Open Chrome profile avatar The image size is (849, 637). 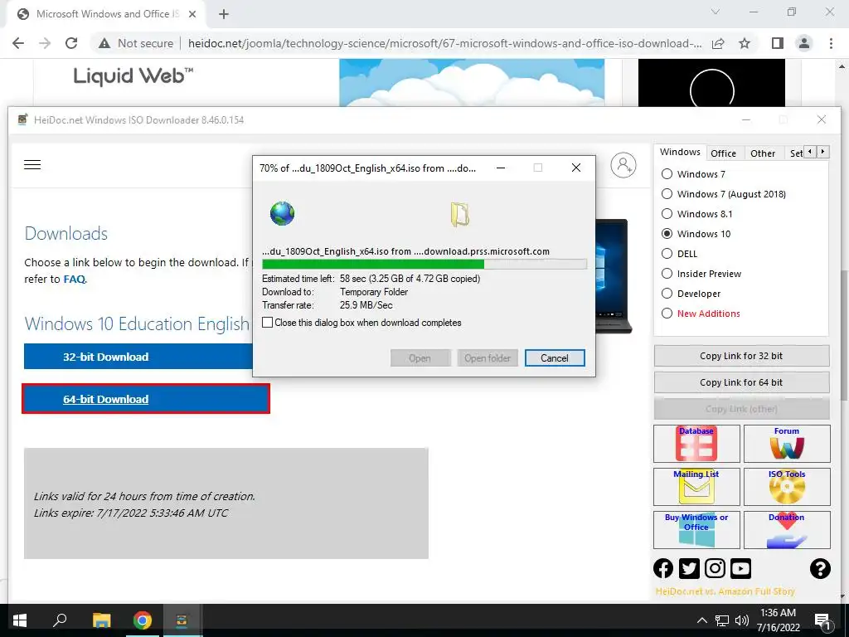804,43
